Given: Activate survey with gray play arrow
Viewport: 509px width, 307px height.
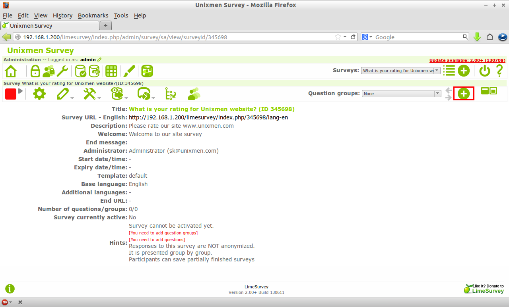Looking at the screenshot, I should (20, 92).
